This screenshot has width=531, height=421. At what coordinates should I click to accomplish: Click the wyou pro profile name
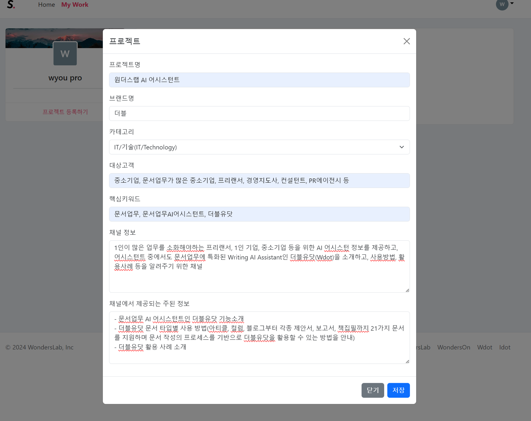pyautogui.click(x=65, y=78)
